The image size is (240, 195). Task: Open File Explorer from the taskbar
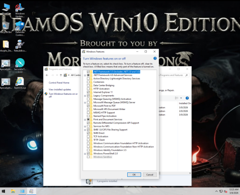click(x=13, y=191)
